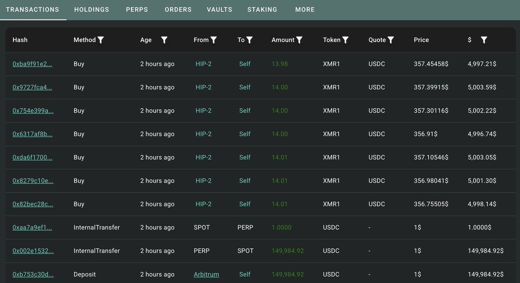Image resolution: width=520 pixels, height=283 pixels.
Task: Switch to the PERPS tab
Action: [x=137, y=9]
